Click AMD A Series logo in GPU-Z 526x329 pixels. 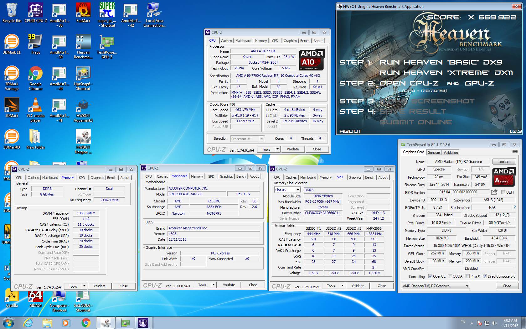tap(504, 176)
